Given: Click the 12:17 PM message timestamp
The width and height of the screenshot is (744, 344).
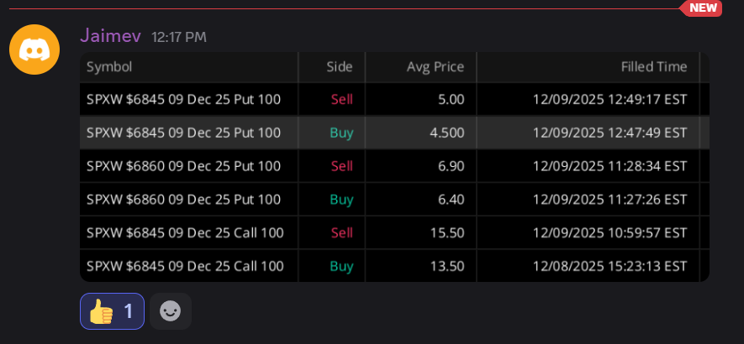Looking at the screenshot, I should tap(179, 38).
